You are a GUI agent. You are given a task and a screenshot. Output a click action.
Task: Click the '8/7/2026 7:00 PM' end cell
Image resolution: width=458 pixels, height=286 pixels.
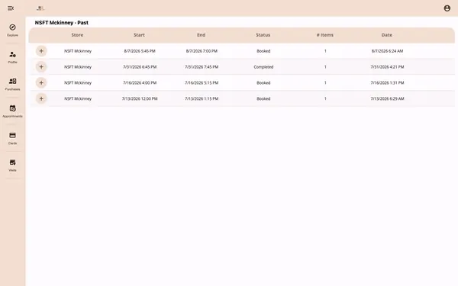(x=202, y=51)
